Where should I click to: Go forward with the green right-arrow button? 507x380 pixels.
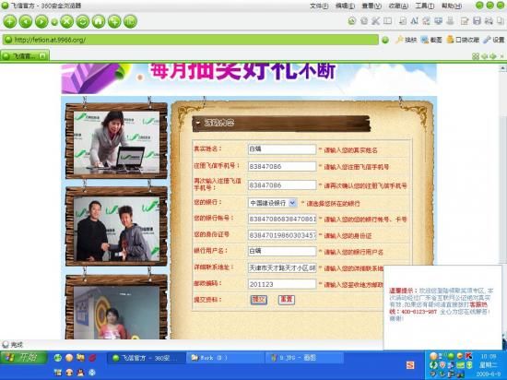(x=41, y=21)
